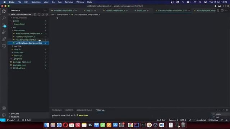The height and width of the screenshot is (129, 230).
Task: Open Run and Debug view
Action: [x=4, y=32]
